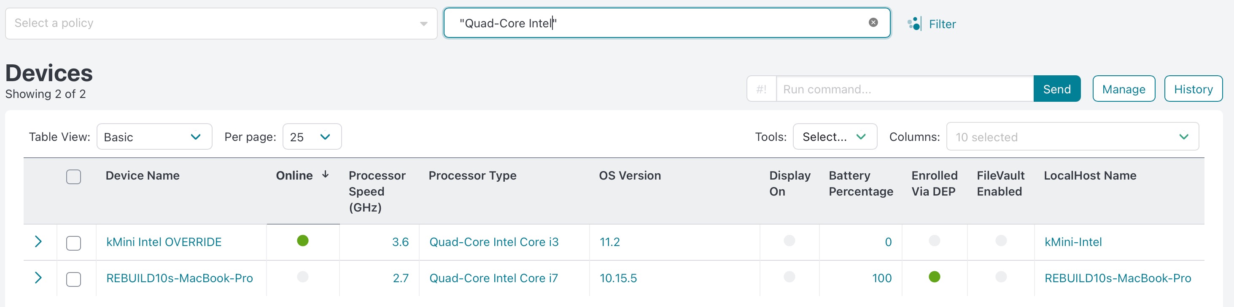Tick the REBUILD10s-MacBook-Pro row checkbox
This screenshot has height=307, width=1234.
[73, 279]
